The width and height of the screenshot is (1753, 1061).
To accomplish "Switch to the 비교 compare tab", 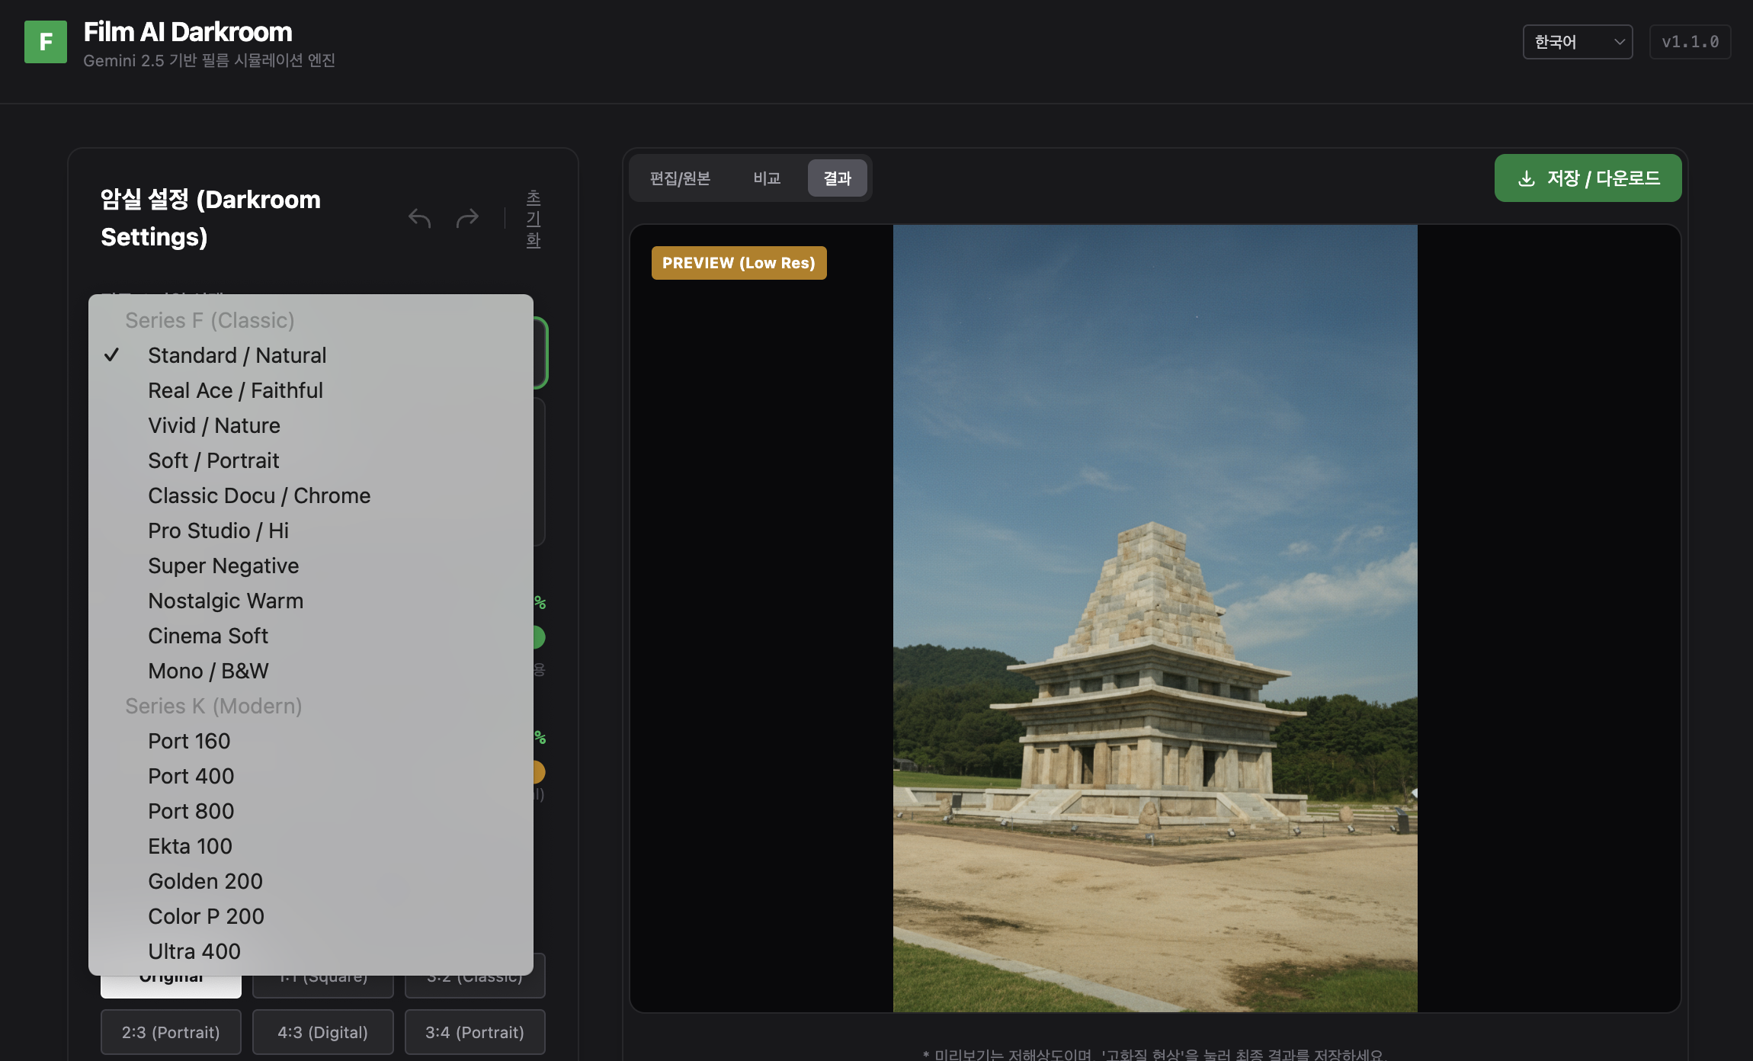I will click(x=767, y=178).
